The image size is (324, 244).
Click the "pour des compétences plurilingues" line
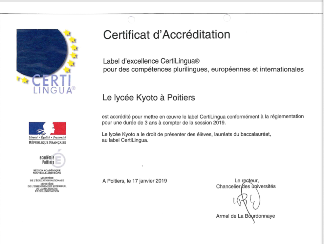pos(203,70)
